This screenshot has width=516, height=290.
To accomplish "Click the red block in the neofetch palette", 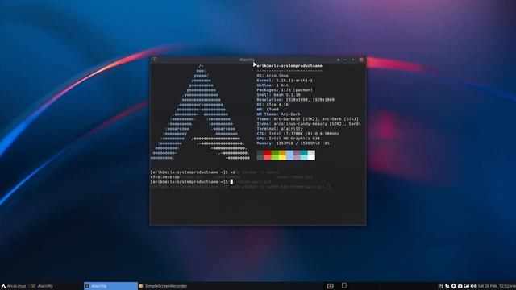I will tap(268, 155).
